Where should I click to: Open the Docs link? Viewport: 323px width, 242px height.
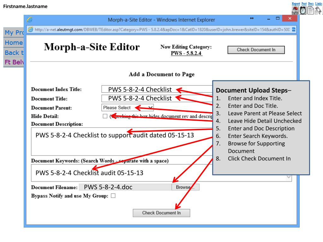311,3
